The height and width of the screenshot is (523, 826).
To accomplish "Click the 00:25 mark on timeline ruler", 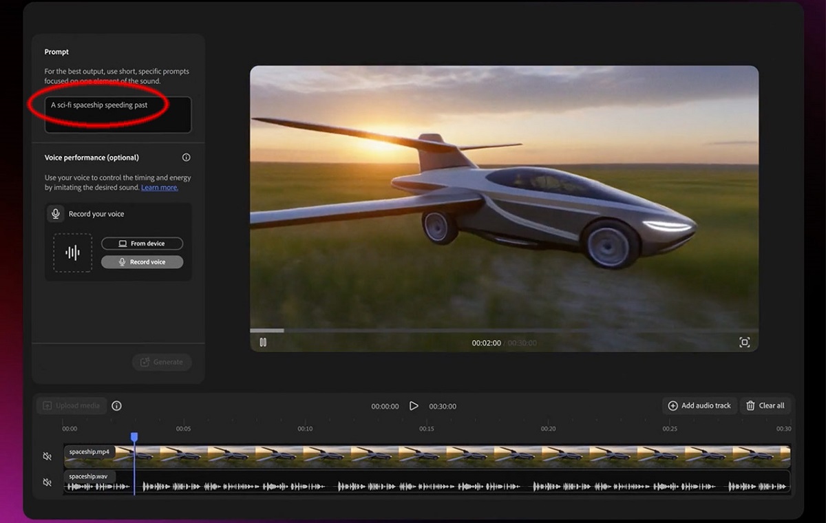I will click(x=670, y=429).
